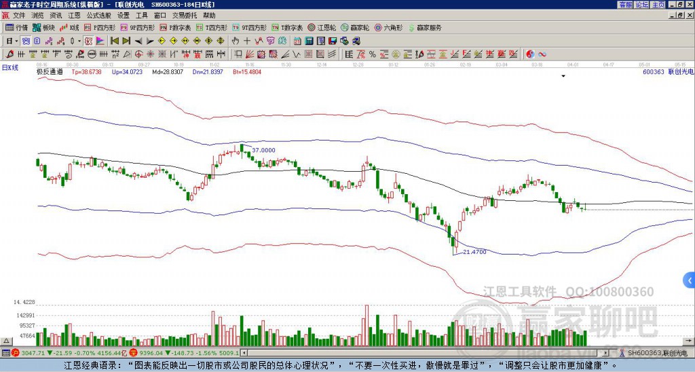695x372 pixels.
Task: Open the 公式选股 menu
Action: point(99,16)
